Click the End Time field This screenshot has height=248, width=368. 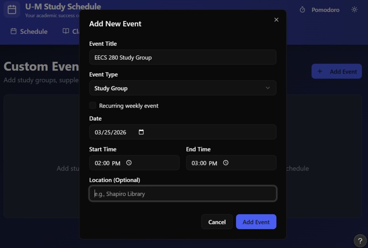coord(231,163)
